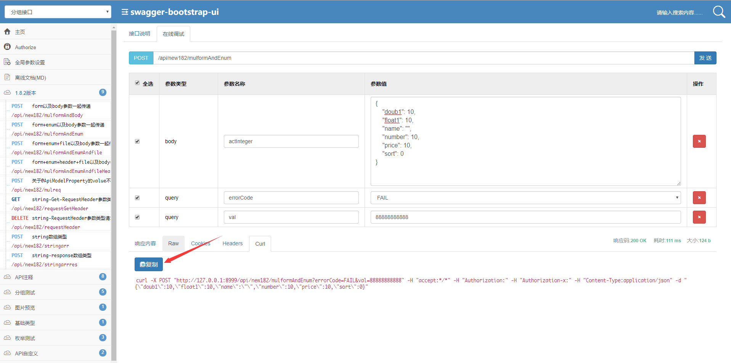Open the Headers response tab

pyautogui.click(x=232, y=244)
